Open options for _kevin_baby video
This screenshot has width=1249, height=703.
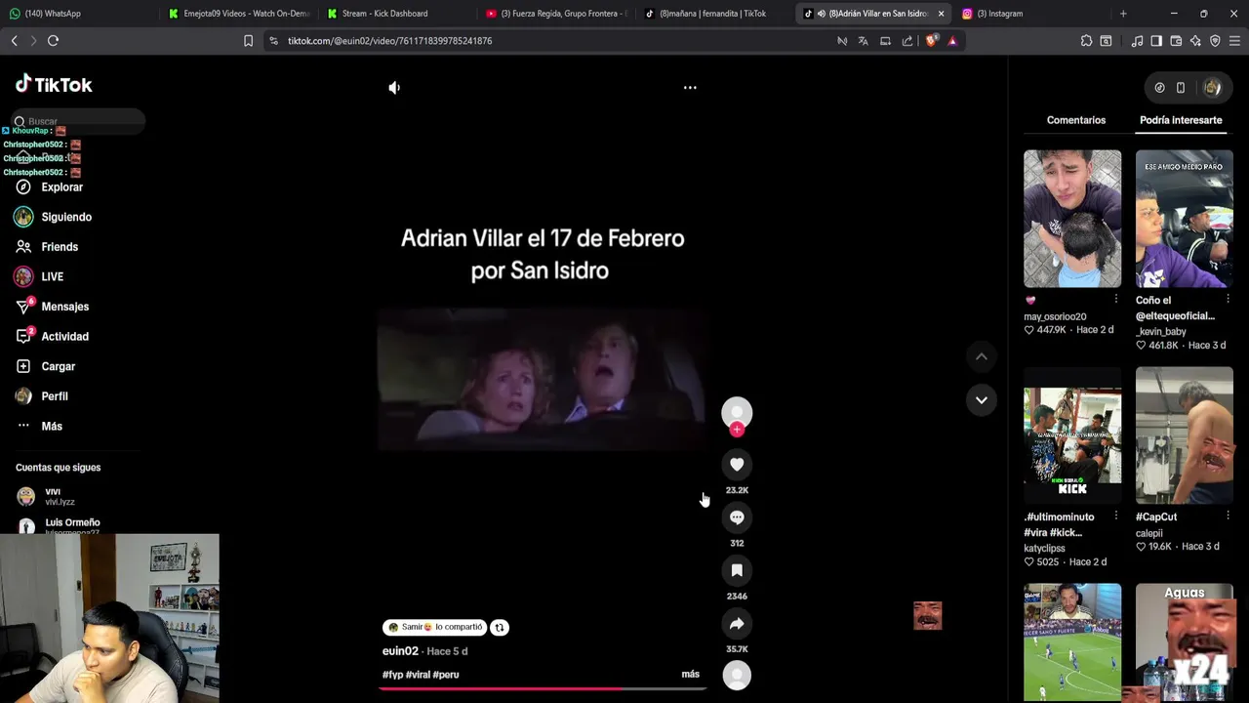click(1229, 300)
